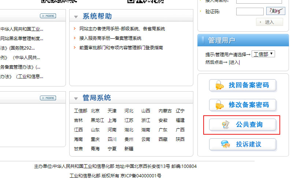The image size is (293, 181).
Task: Open the 办法》（工业和信息... link
Action: coord(22,77)
